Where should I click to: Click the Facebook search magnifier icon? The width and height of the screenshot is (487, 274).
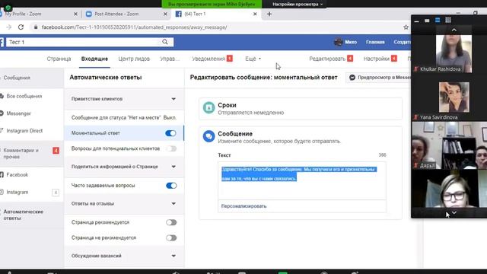pos(165,42)
